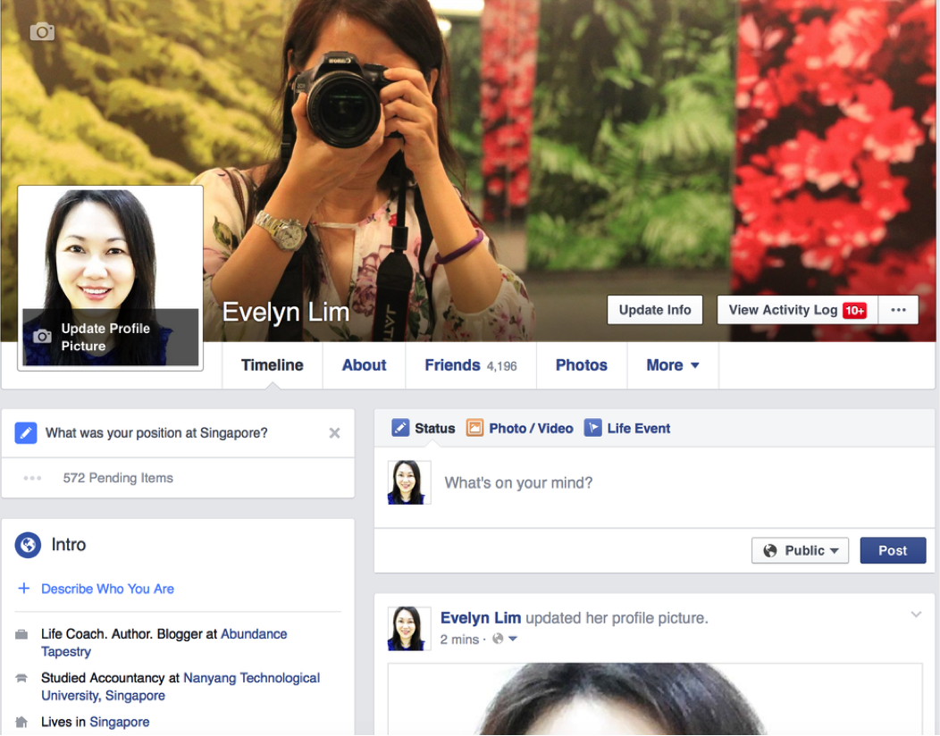Click the 10+ notification badge
Image resolution: width=940 pixels, height=736 pixels.
(854, 311)
